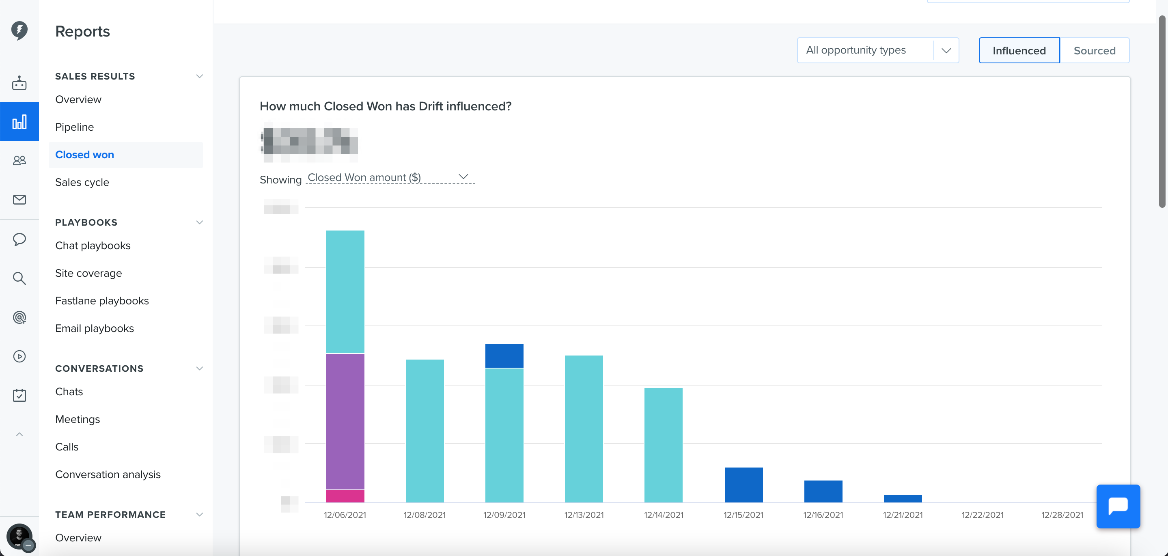Screen dimensions: 1168x556
Task: Open the Calls report
Action: coord(67,447)
